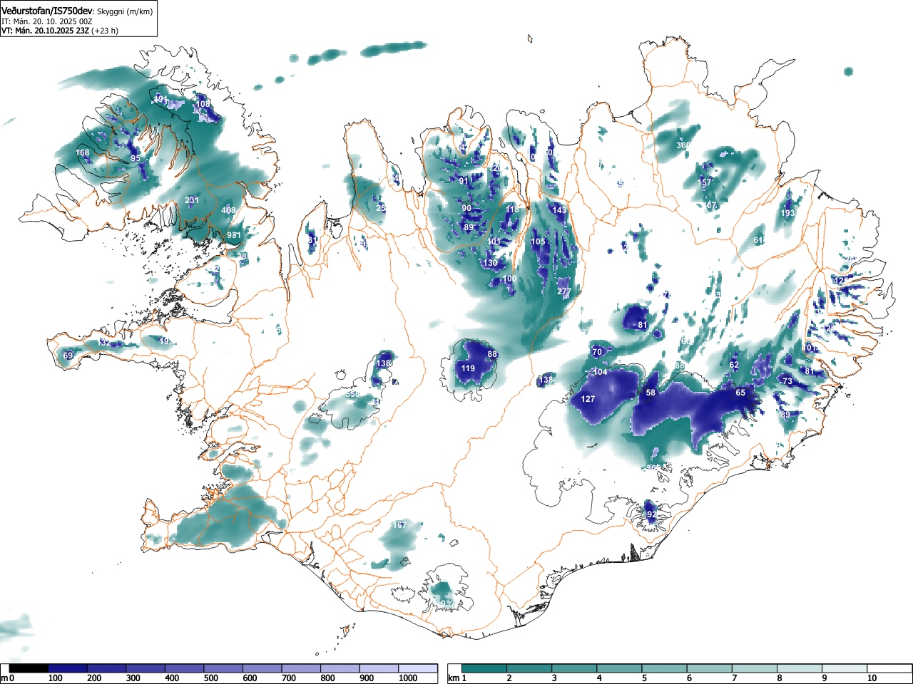Click the visibility value 73 on the map
This screenshot has height=684, width=913.
(787, 381)
